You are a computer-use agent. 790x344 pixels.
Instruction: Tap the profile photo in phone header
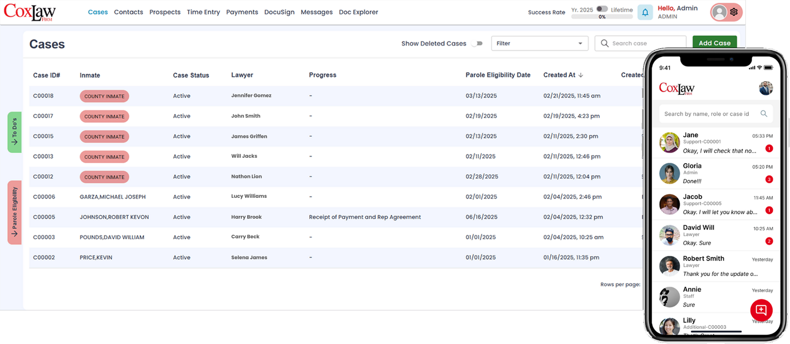[x=766, y=88]
